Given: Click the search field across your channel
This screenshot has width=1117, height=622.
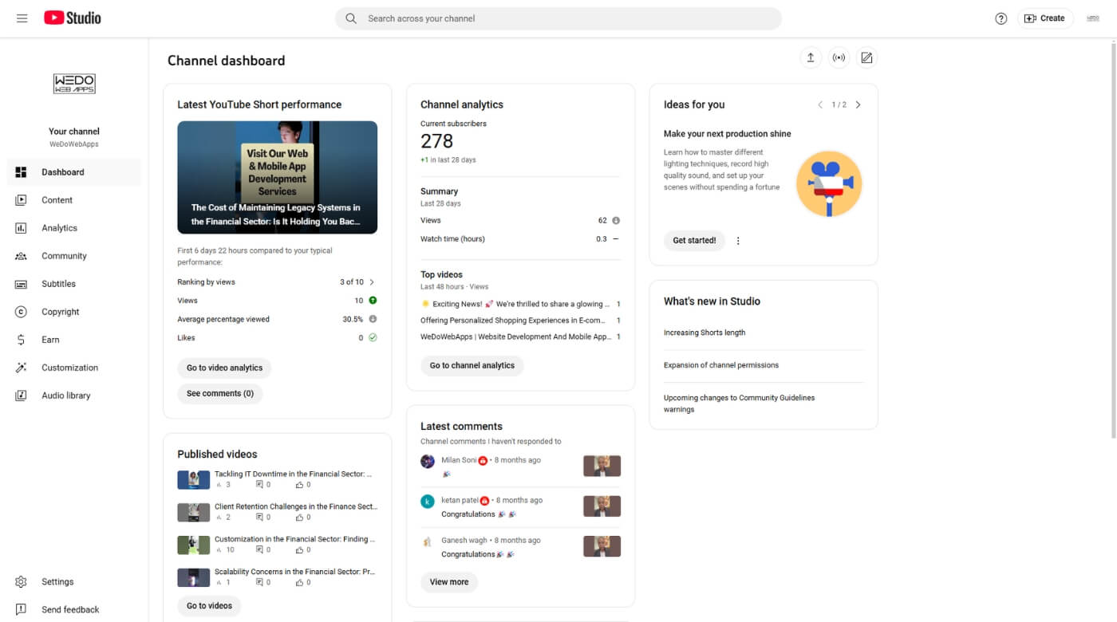Looking at the screenshot, I should (558, 18).
